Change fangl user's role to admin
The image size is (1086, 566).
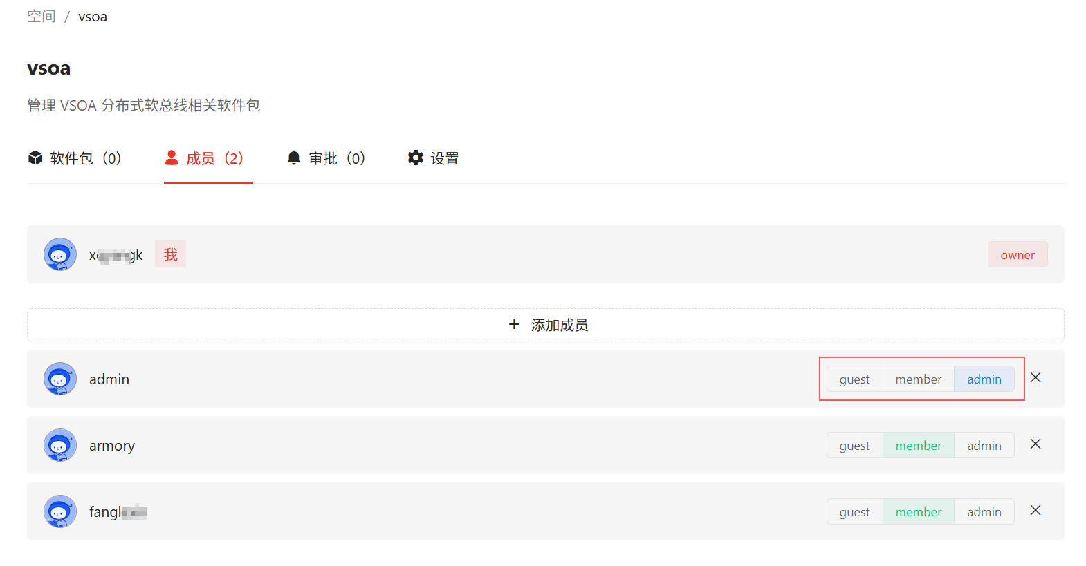point(984,511)
